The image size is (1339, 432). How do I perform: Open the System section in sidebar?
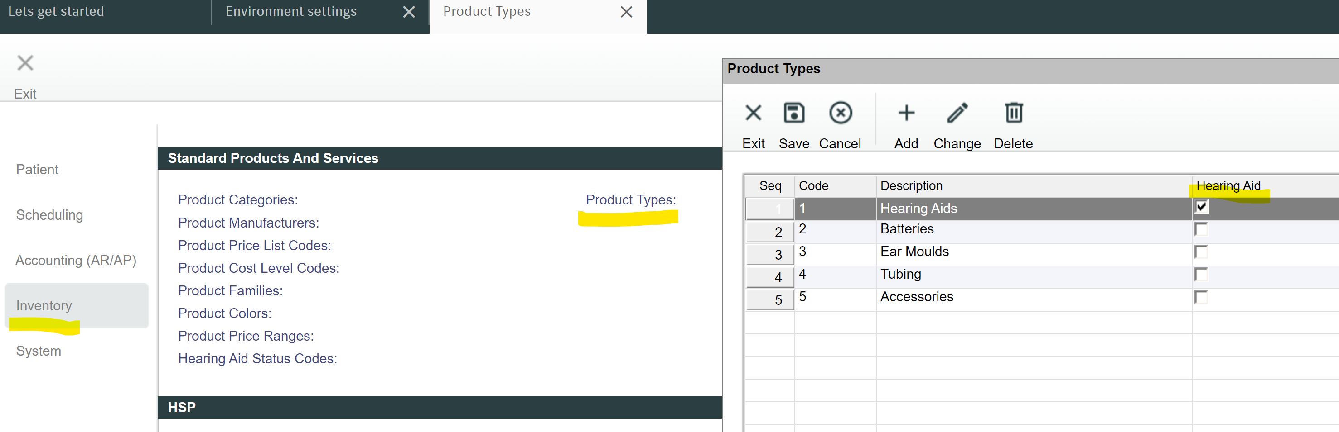[x=39, y=351]
